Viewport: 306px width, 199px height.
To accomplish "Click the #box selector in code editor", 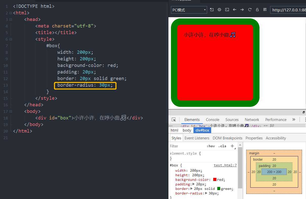I will (x=52, y=46).
